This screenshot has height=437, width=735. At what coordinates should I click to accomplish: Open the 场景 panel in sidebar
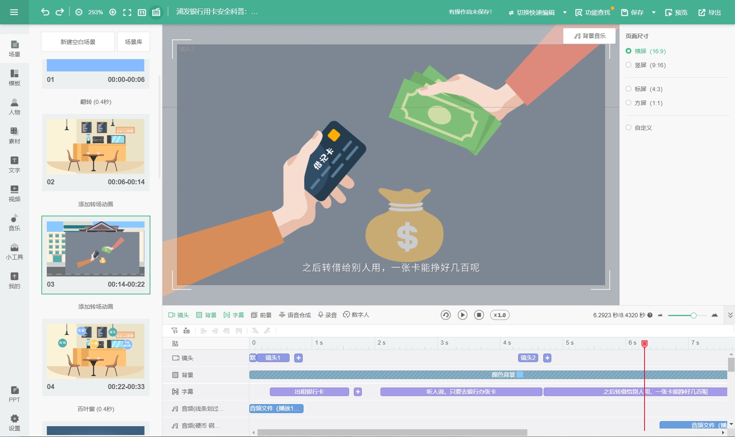pos(14,49)
